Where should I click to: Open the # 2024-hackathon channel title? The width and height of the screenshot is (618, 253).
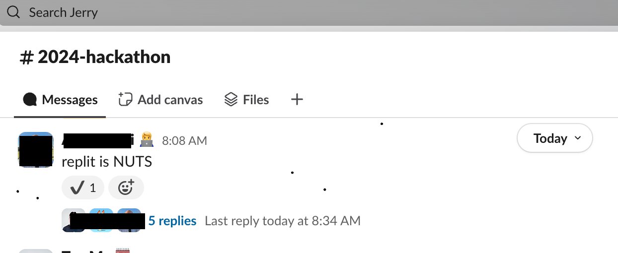[x=95, y=57]
